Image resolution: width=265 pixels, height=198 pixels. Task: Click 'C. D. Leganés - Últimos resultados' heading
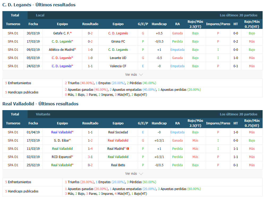pos(39,5)
